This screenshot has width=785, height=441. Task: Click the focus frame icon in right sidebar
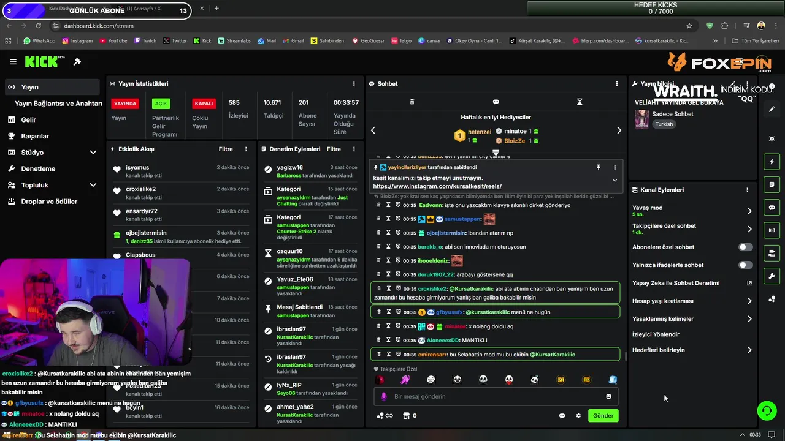pos(772,139)
